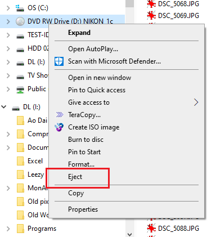Viewport: 216px width, 237px height.
Task: Eject the DVD drive
Action: [75, 177]
